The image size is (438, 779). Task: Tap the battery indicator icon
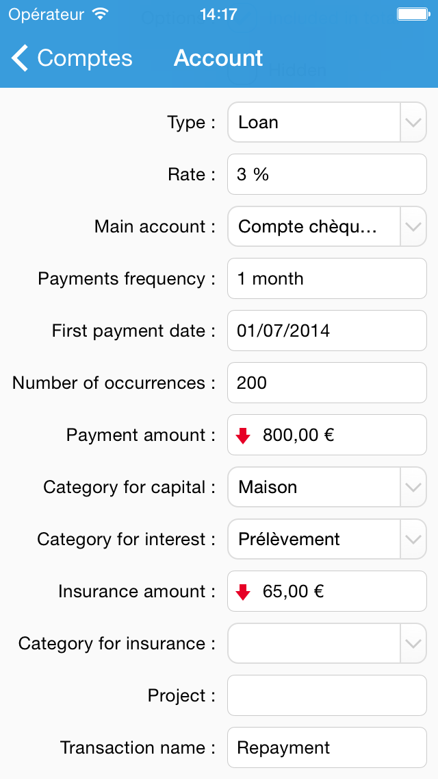pyautogui.click(x=412, y=14)
